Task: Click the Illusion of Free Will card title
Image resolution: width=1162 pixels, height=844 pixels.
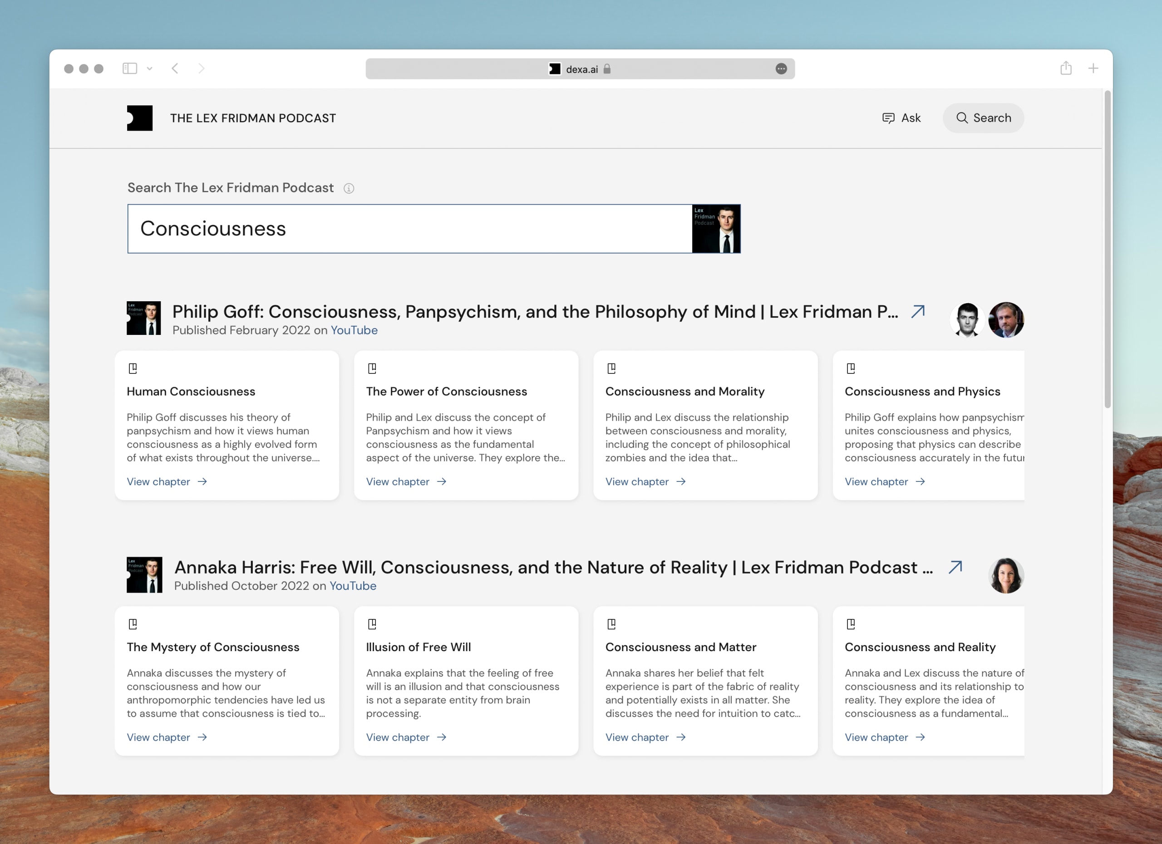Action: (x=418, y=647)
